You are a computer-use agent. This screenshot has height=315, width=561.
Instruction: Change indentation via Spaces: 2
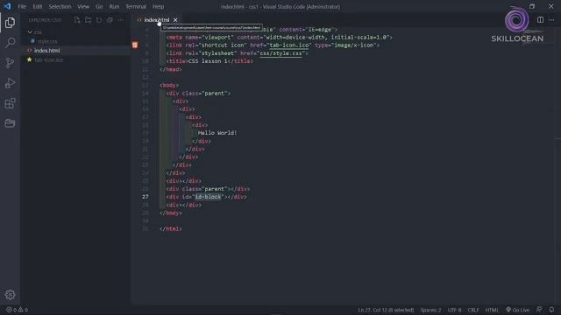[430, 310]
